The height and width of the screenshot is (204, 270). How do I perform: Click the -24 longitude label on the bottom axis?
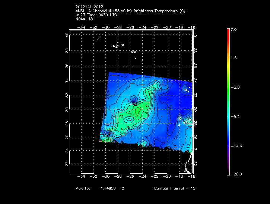(143, 177)
